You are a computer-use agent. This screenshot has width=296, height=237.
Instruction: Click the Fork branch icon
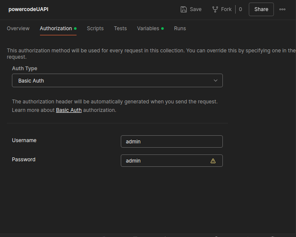point(215,9)
